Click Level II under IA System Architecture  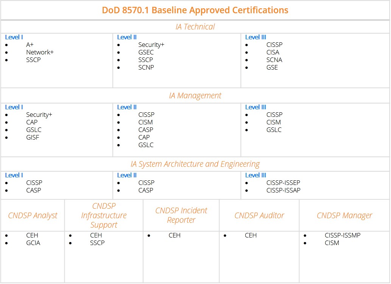coord(127,175)
